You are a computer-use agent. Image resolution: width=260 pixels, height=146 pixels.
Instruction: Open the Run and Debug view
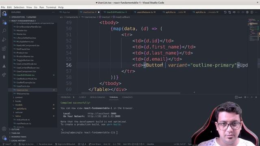pyautogui.click(x=4, y=40)
